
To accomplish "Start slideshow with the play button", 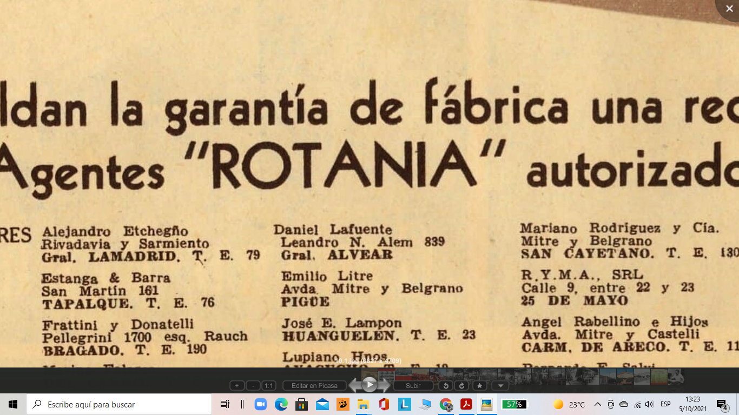I will point(369,385).
